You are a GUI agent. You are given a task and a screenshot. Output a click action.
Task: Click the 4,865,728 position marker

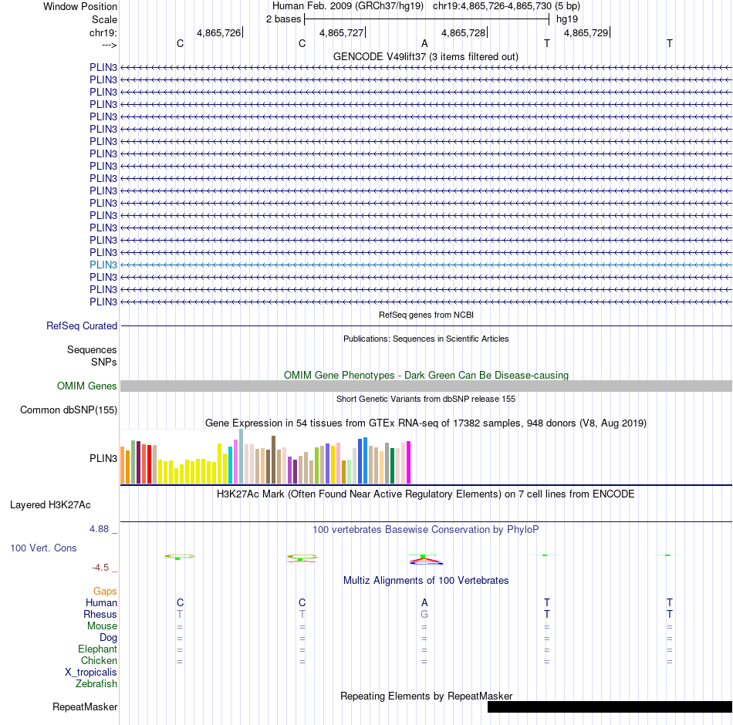pos(463,32)
